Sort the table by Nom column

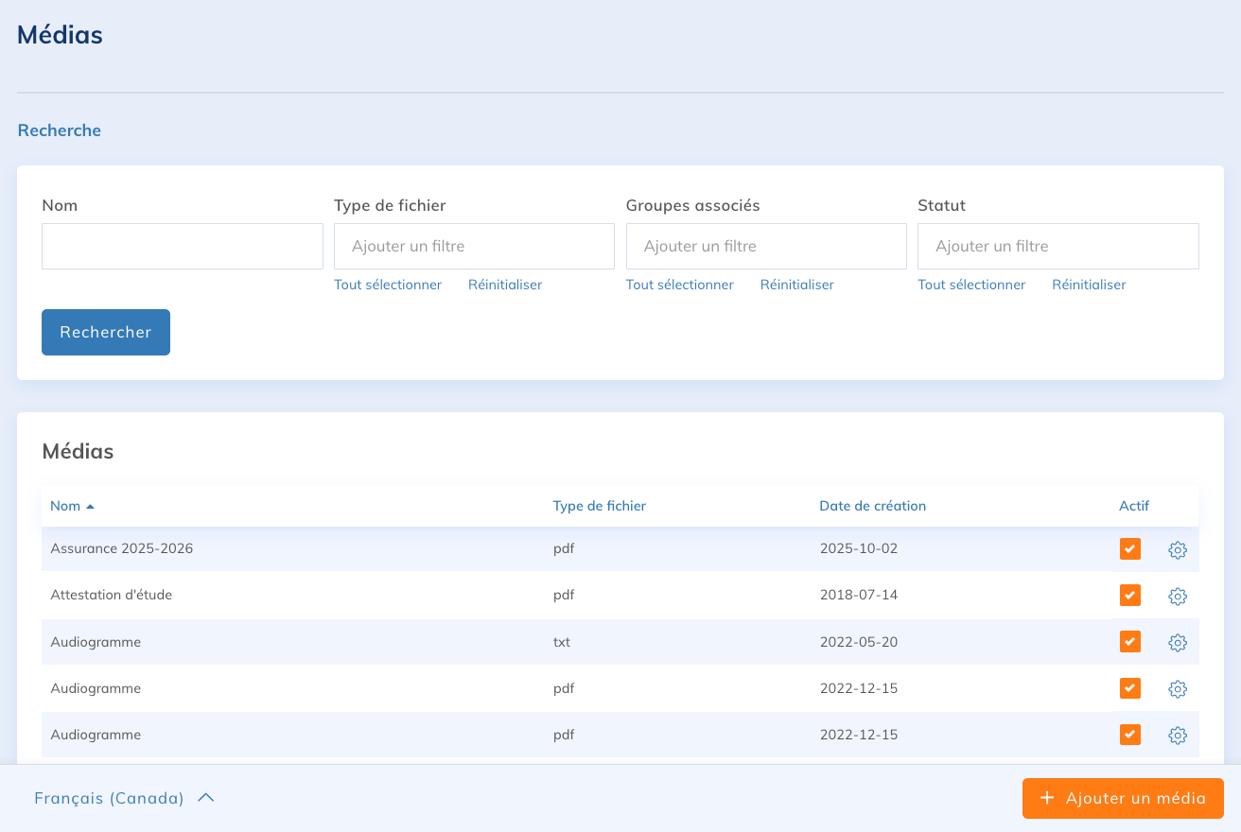coord(72,506)
